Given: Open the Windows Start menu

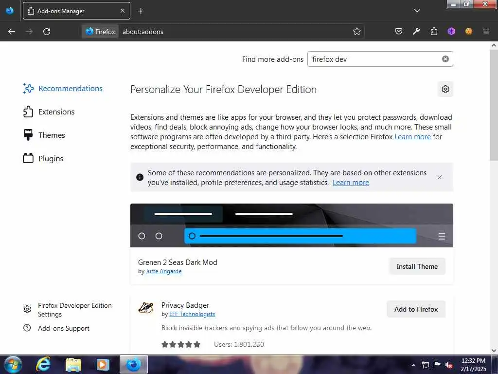Looking at the screenshot, I should click(x=13, y=364).
